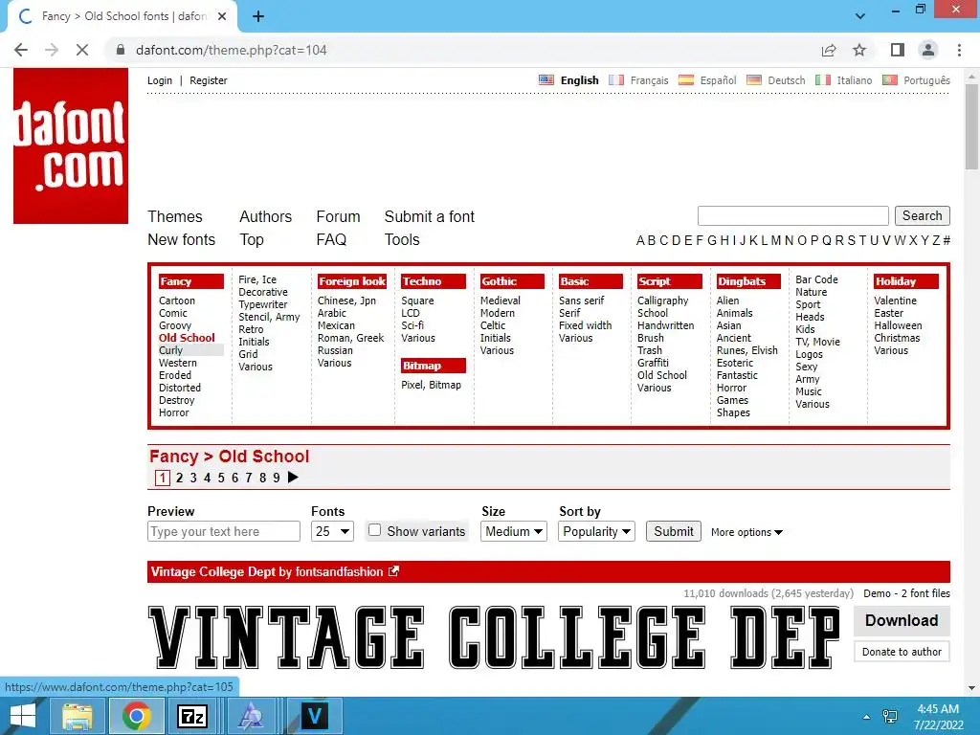Screen dimensions: 980x735
Task: Toggle the Show variants checkbox
Action: (x=374, y=530)
